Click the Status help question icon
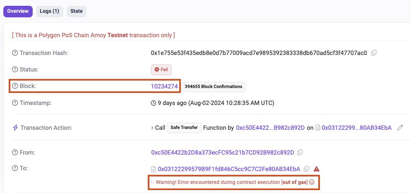Viewport: 411px width, 193px height. click(x=15, y=69)
